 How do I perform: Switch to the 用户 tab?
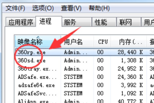(148, 22)
